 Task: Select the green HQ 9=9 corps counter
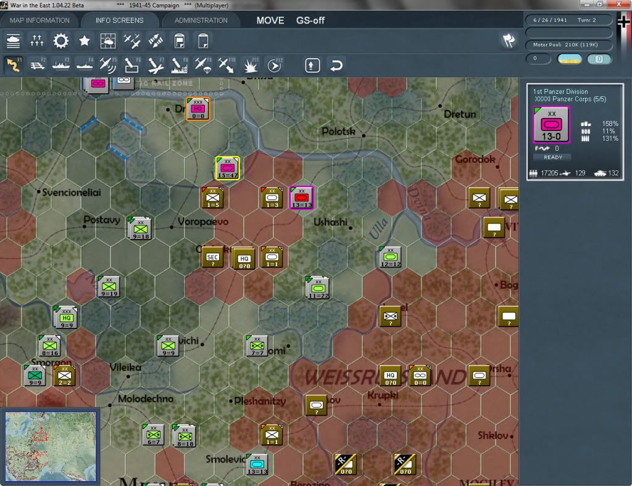pos(66,317)
